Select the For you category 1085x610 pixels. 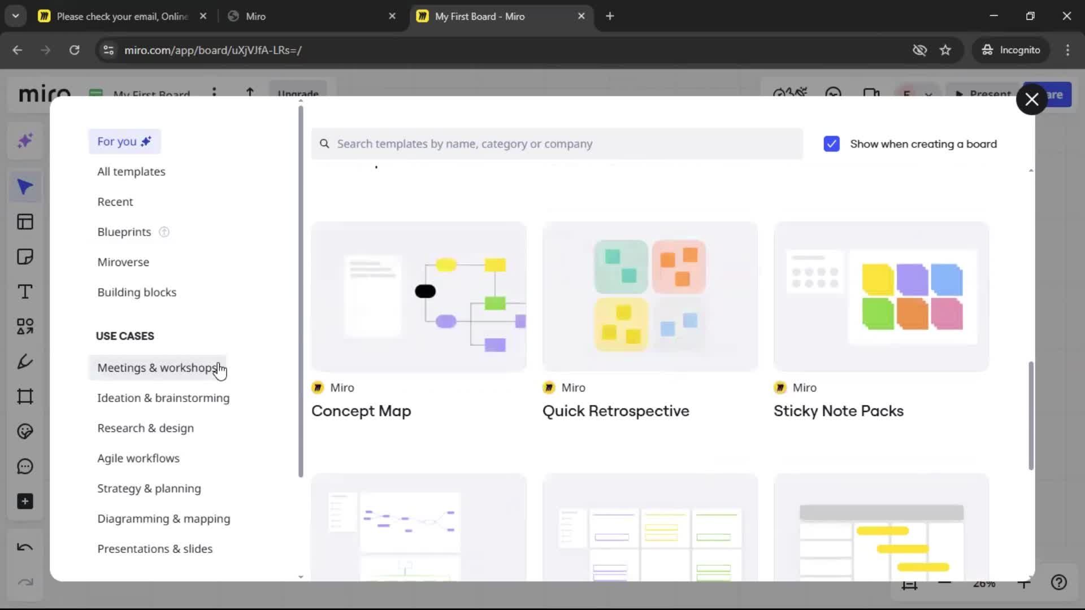pyautogui.click(x=124, y=142)
